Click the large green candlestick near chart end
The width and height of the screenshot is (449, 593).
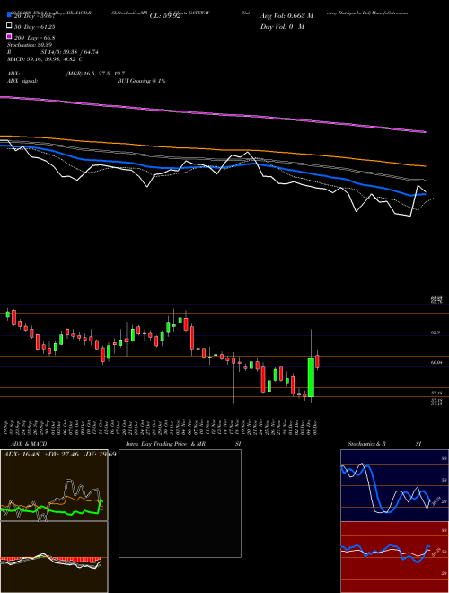click(311, 377)
